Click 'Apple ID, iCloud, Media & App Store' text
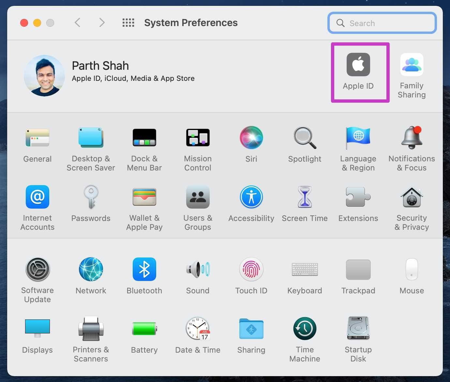Screen dimensions: 450x382 coord(133,79)
